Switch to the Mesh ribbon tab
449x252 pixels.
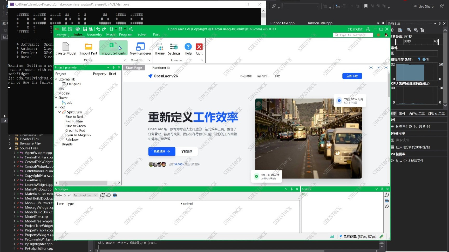click(110, 34)
